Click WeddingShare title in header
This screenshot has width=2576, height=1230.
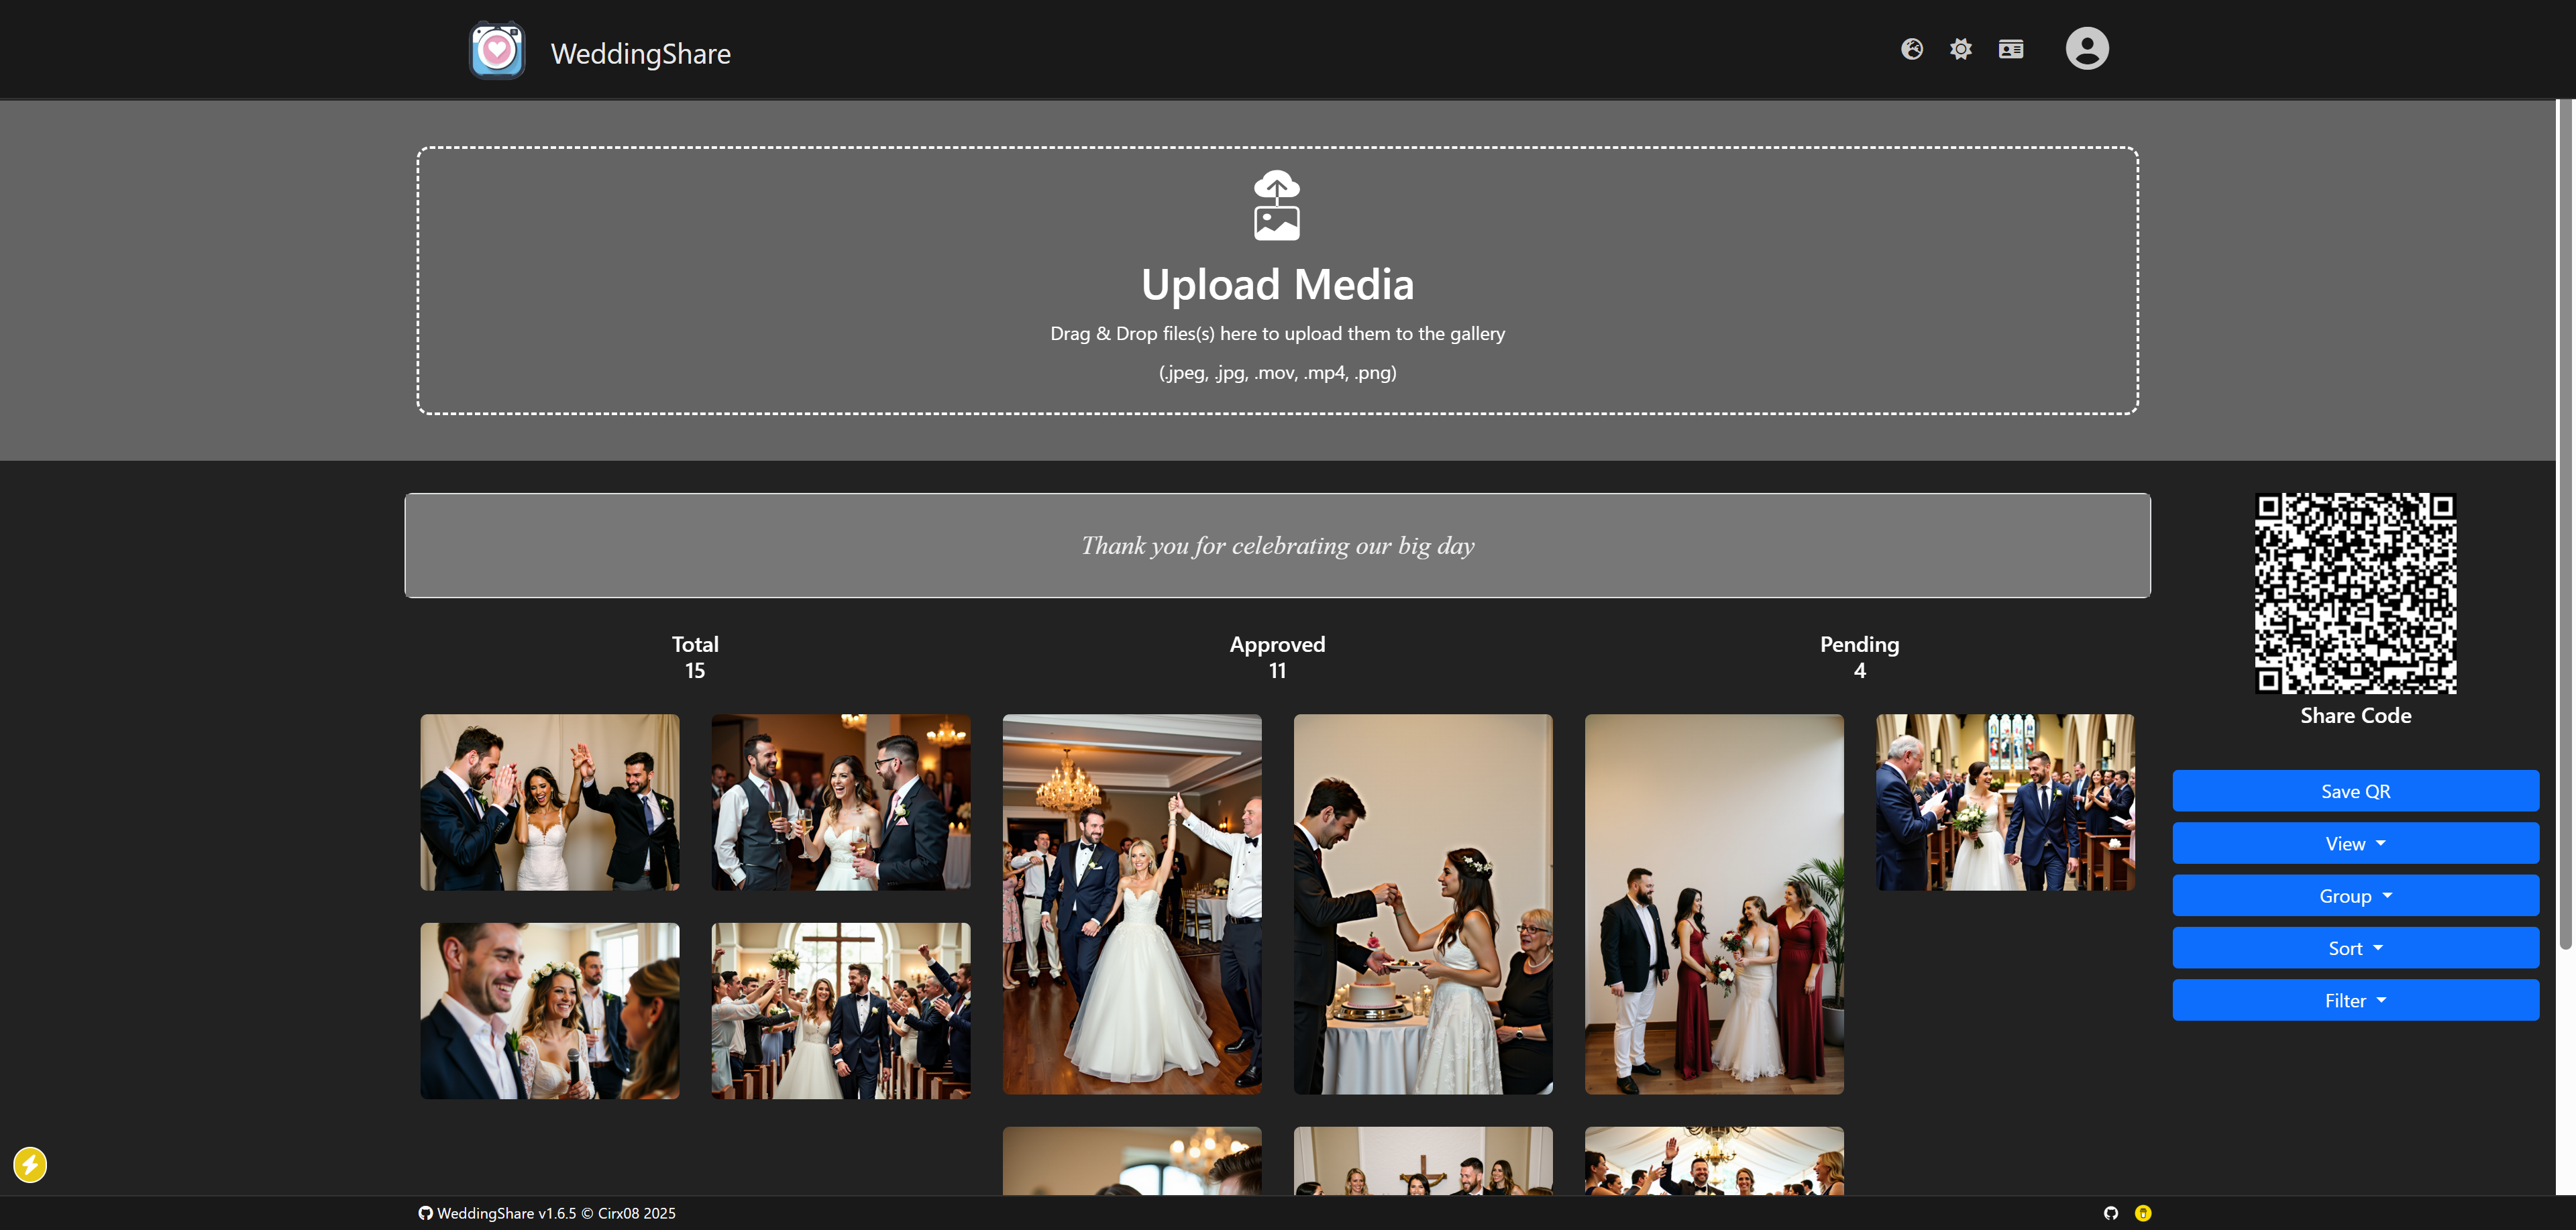(640, 54)
